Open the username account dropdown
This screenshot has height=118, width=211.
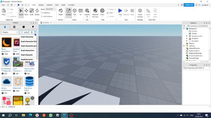(x=205, y=5)
